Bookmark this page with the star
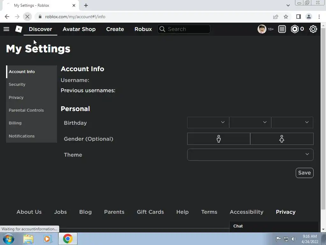This screenshot has height=245, width=326. pos(286,17)
